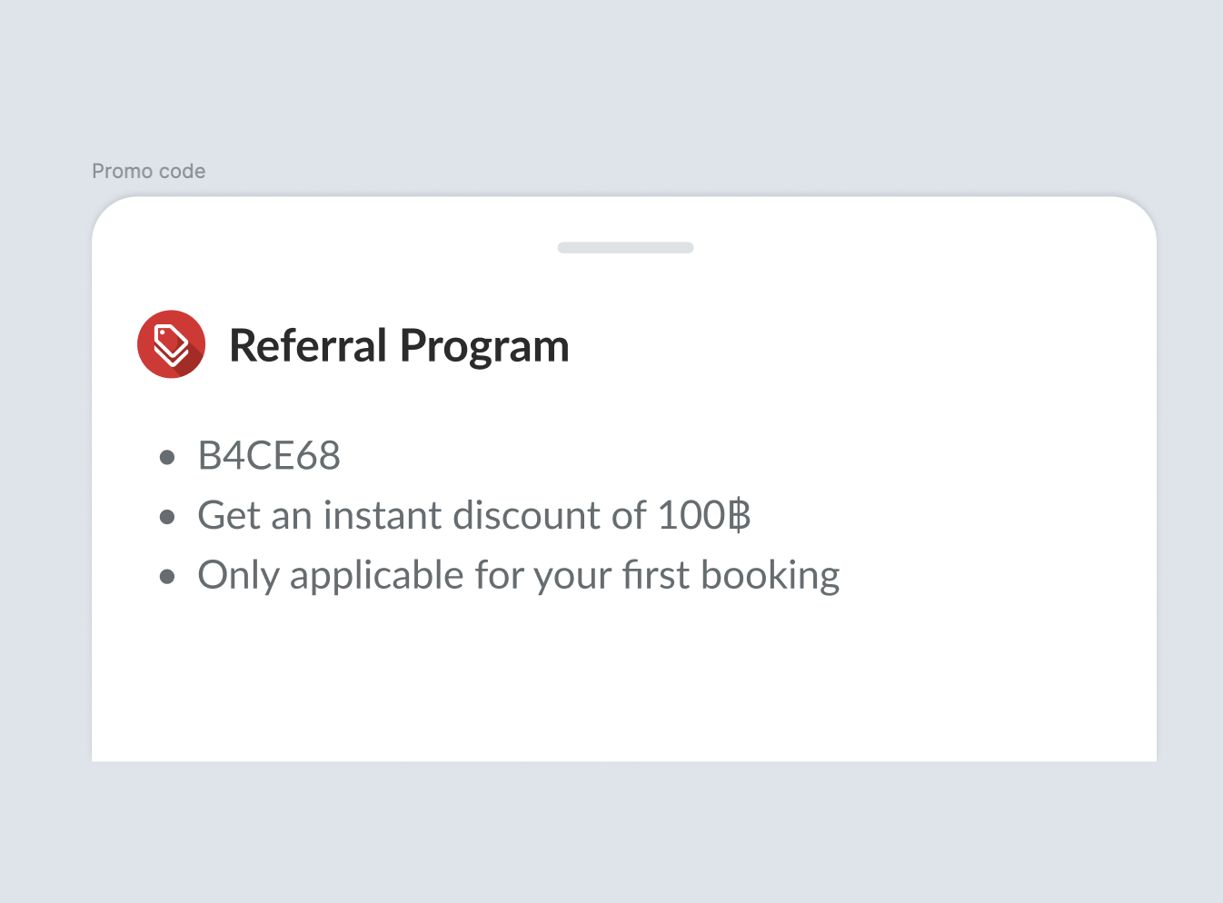
Task: Dismiss by clicking gray backdrop below card
Action: 623,831
